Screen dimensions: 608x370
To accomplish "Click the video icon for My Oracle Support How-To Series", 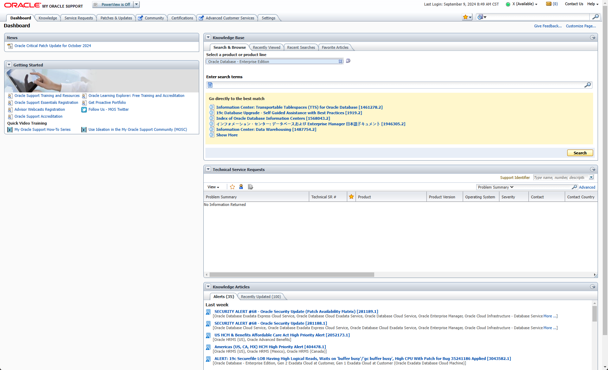I will pos(10,130).
